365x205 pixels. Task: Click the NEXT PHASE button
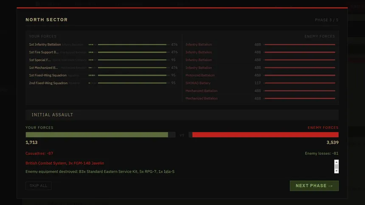(314, 186)
